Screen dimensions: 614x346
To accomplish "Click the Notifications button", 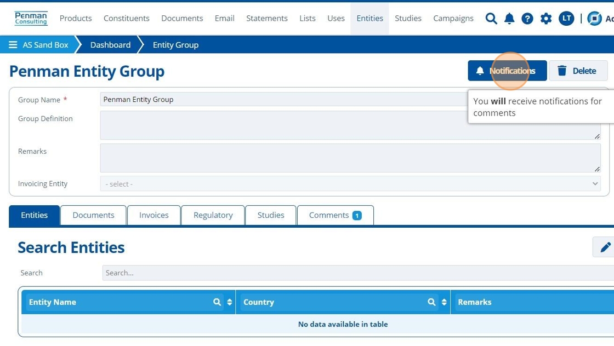I will pyautogui.click(x=507, y=71).
